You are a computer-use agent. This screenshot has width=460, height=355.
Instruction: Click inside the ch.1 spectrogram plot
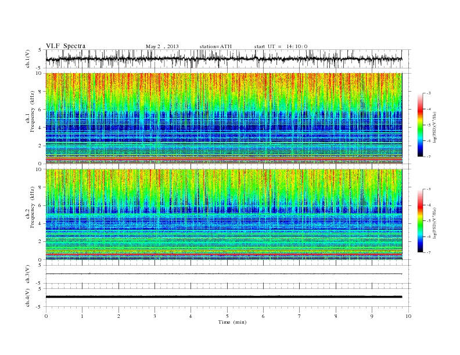[224, 118]
